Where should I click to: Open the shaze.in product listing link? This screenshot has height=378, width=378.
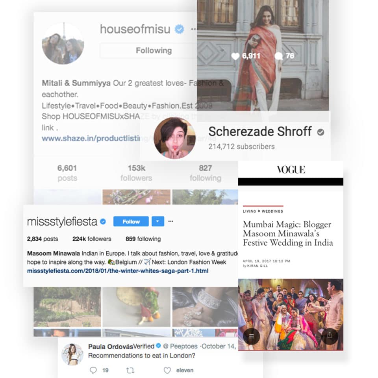coord(91,138)
